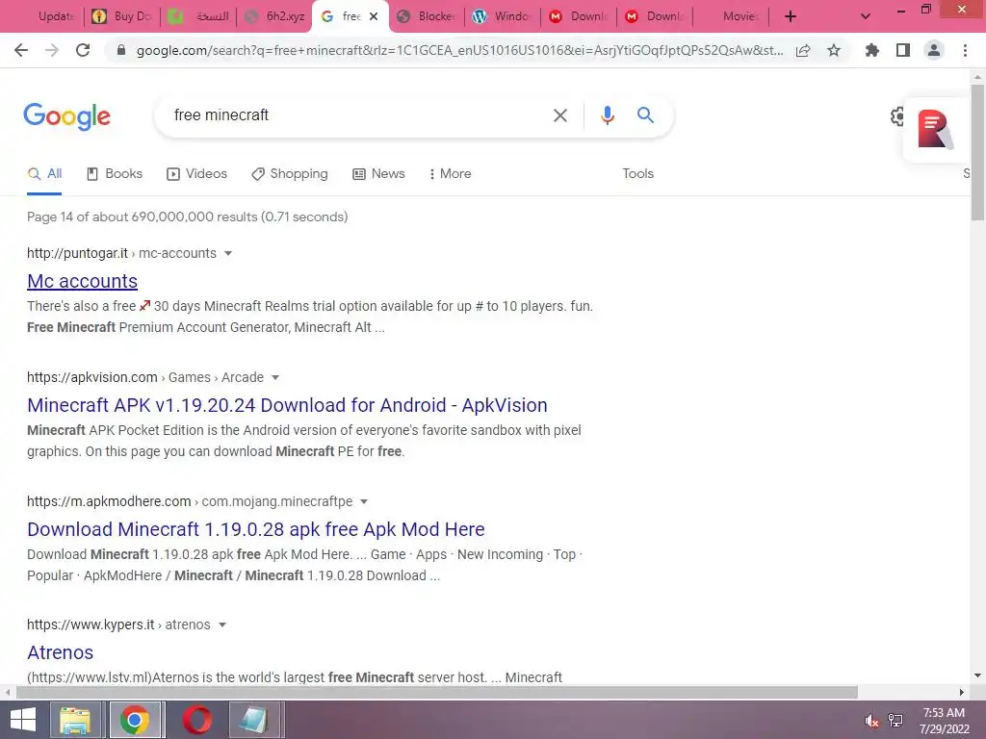Expand options arrow for apkvision.com result
Viewport: 986px width, 739px height.
274,377
